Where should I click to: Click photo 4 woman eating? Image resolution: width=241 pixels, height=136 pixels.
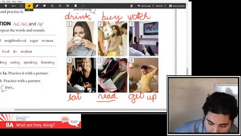click(81, 75)
